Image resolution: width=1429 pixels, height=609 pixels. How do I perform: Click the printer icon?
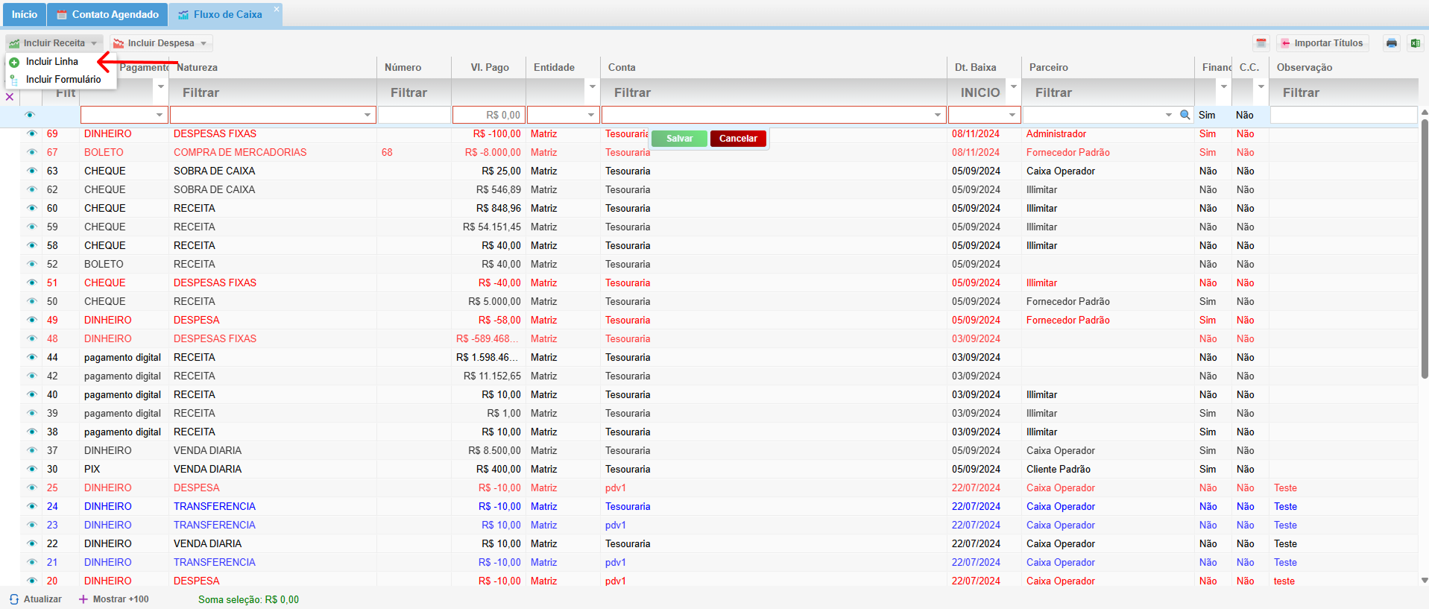(1391, 43)
